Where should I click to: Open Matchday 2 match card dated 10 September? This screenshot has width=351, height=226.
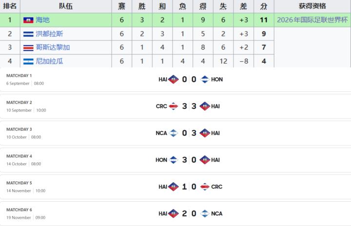pyautogui.click(x=175, y=106)
